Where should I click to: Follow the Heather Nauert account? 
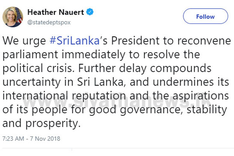point(206,16)
